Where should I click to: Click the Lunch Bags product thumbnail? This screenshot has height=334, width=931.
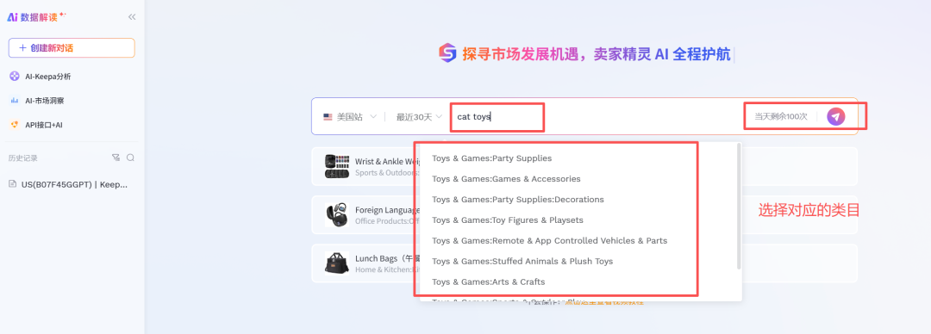click(x=337, y=263)
